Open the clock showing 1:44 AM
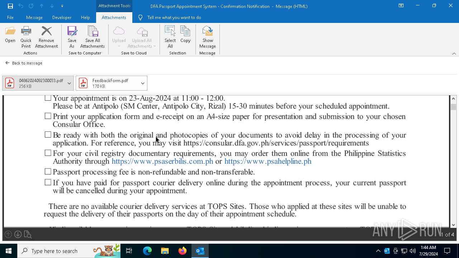 point(428,251)
